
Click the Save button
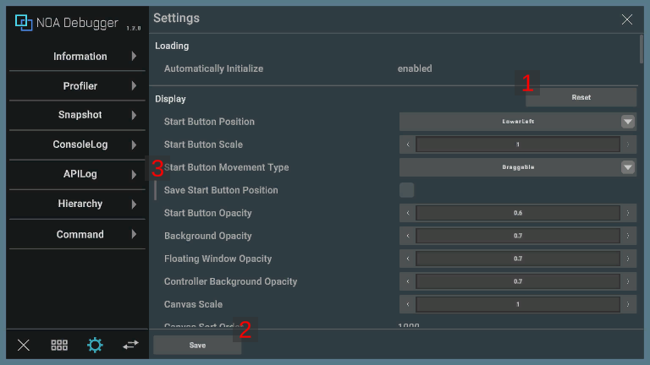coord(197,345)
